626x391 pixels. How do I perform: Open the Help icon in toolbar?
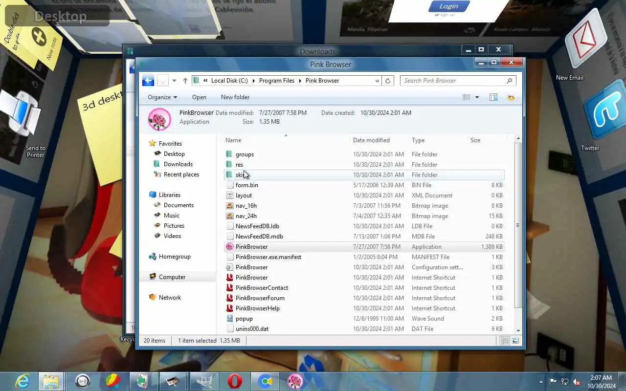[x=511, y=97]
